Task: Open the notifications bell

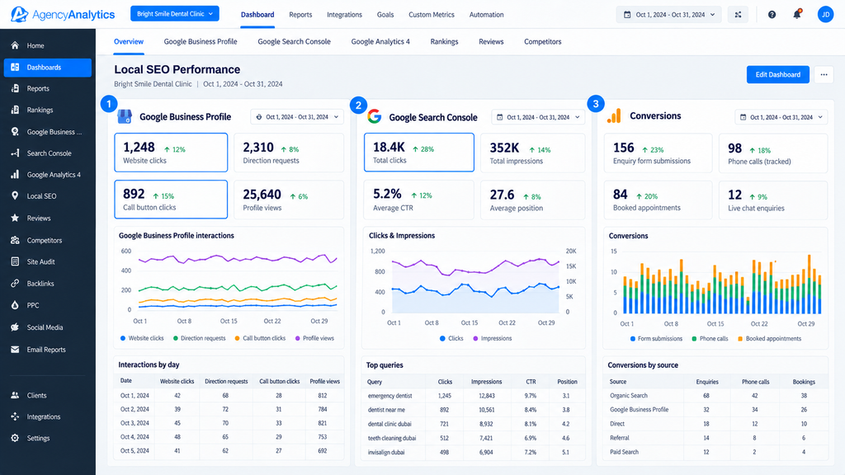Action: (797, 15)
